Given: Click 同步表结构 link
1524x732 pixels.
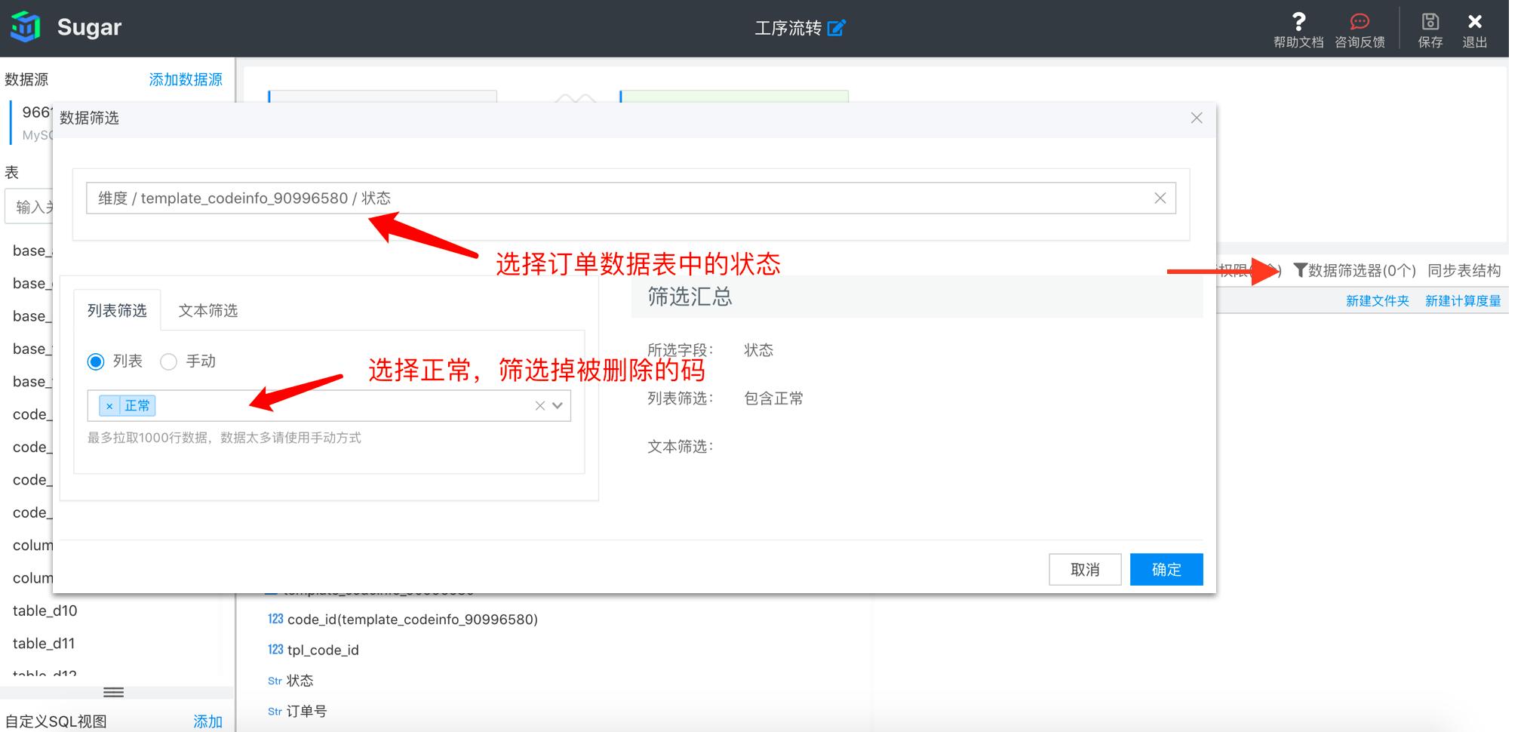Looking at the screenshot, I should tap(1464, 270).
